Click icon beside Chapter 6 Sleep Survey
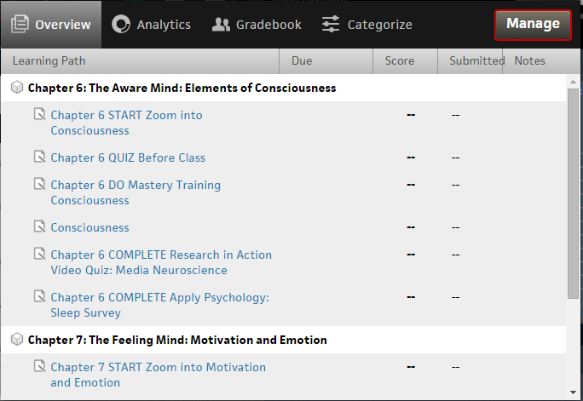Screen dimensions: 583x401 pyautogui.click(x=39, y=297)
